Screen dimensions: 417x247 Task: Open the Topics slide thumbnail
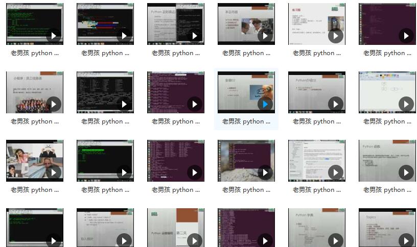point(387,228)
